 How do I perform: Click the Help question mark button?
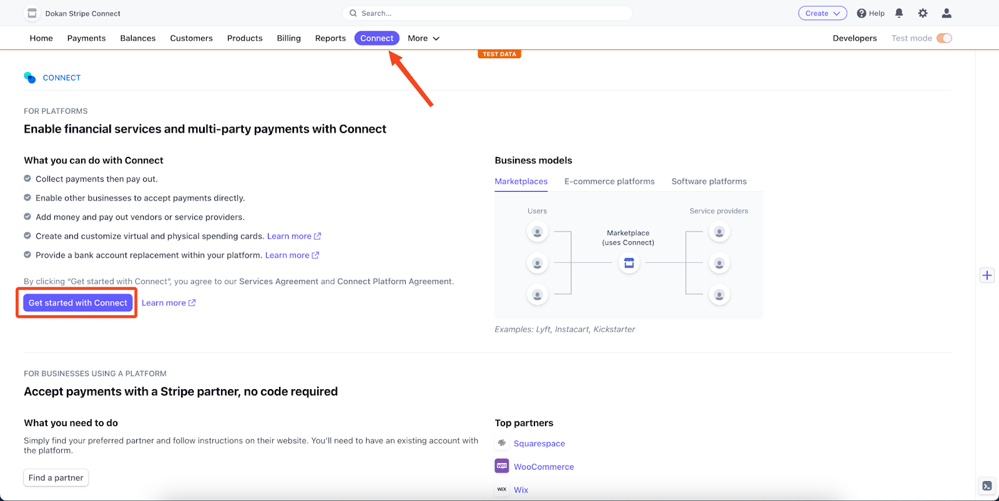coord(870,13)
